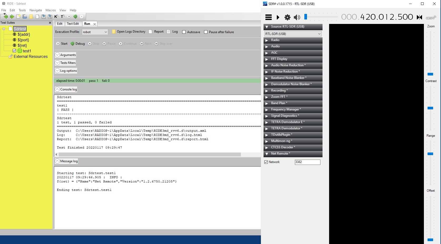Click the test1 test case robot icon
441x244 pixels.
click(x=20, y=51)
